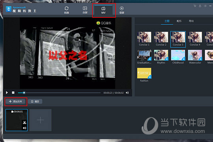Screen dimensions: 213x142
Task: Click the 添加文件 add file button
Action: [x=15, y=101]
